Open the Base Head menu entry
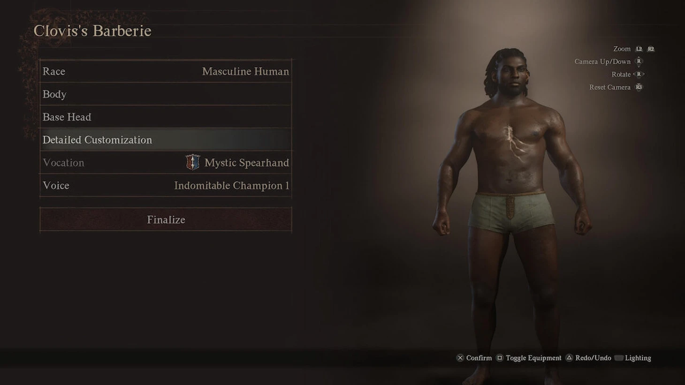The width and height of the screenshot is (685, 385). point(166,117)
